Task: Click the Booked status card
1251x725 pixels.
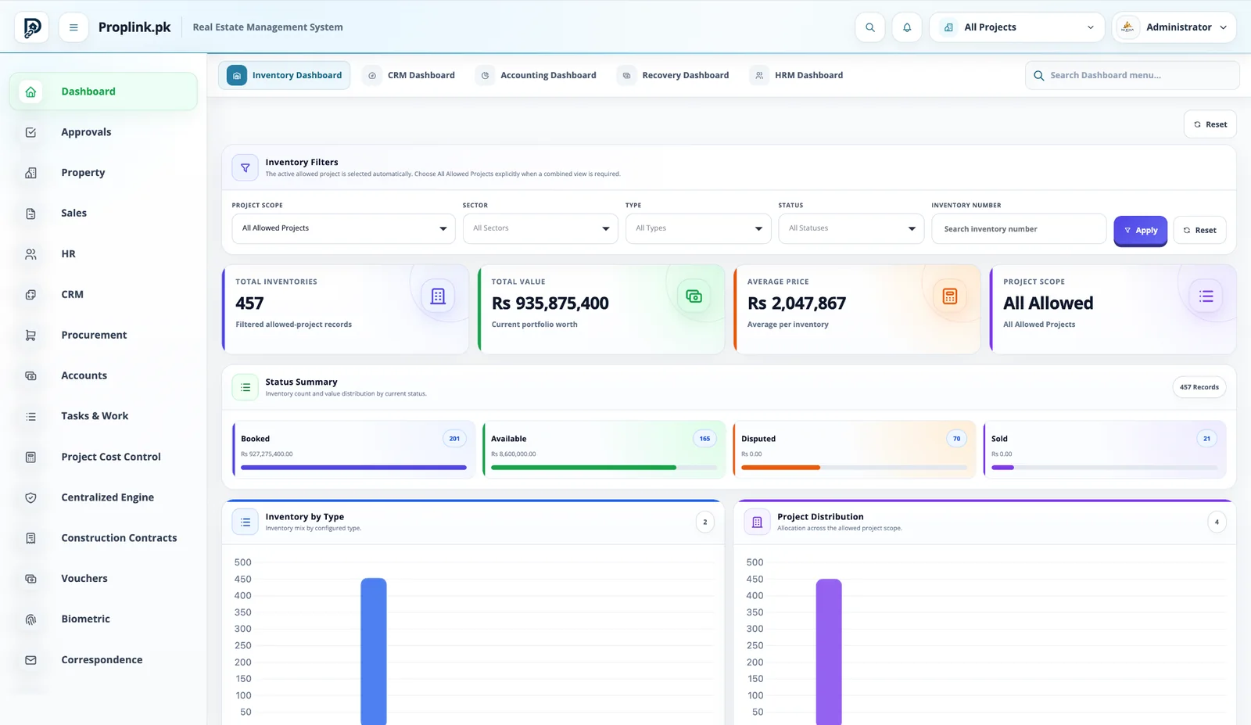Action: tap(353, 450)
